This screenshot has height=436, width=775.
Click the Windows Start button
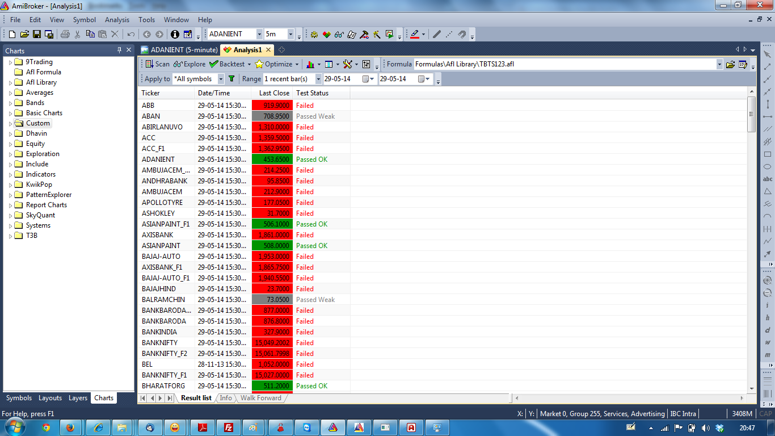[x=15, y=427]
